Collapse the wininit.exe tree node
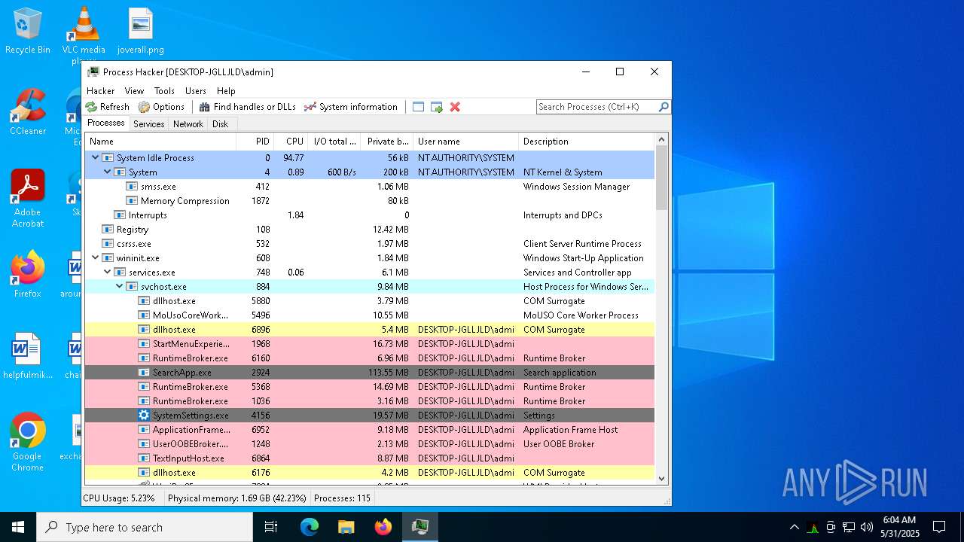 click(95, 258)
